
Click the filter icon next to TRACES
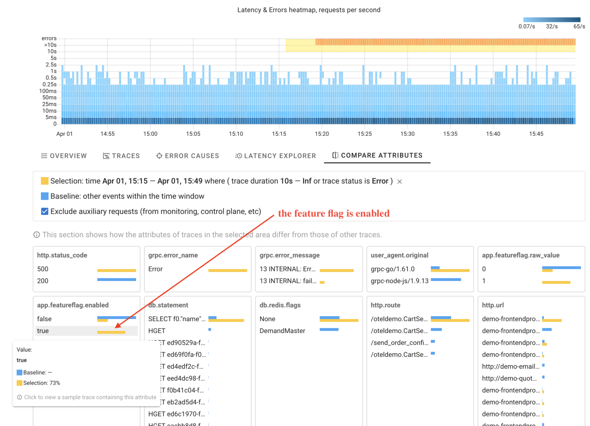click(x=106, y=156)
